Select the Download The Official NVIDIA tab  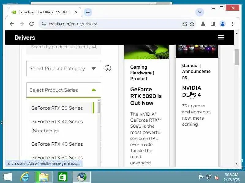[x=44, y=12]
